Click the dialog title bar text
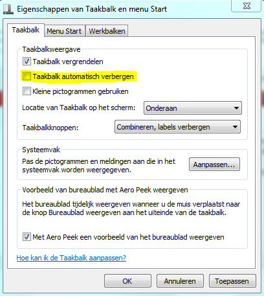Image resolution: width=264 pixels, height=296 pixels. [x=92, y=9]
